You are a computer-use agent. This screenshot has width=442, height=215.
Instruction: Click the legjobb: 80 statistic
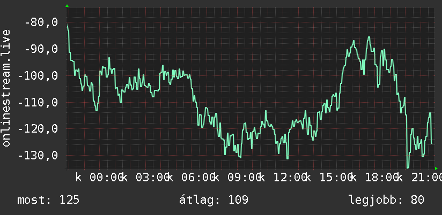click(x=386, y=200)
